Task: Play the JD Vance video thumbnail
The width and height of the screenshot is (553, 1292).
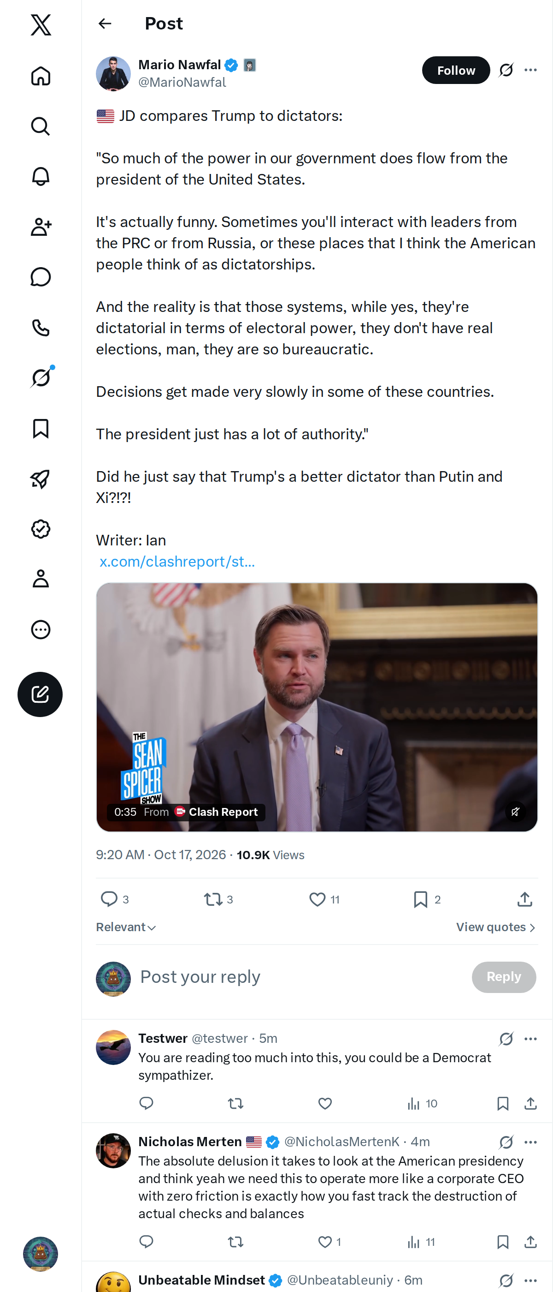Action: 317,707
